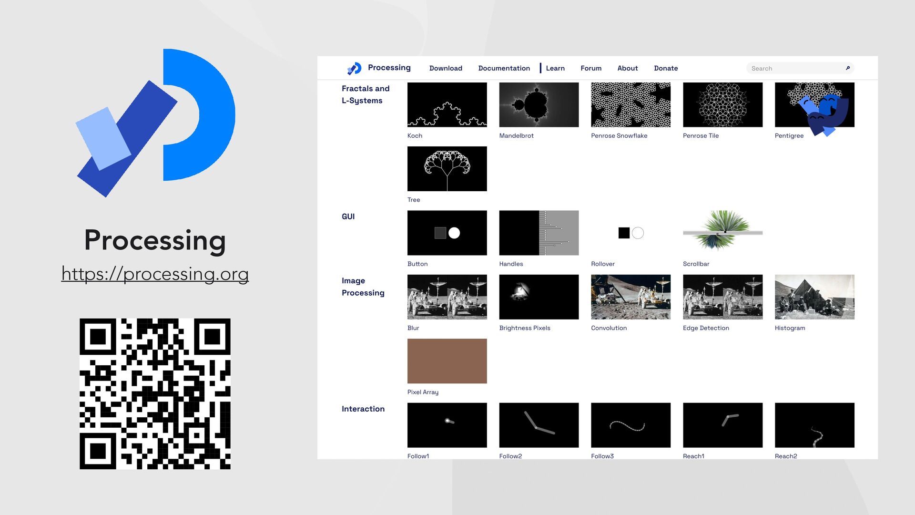915x515 pixels.
Task: Open the Mandelbrot example thumbnail
Action: click(539, 105)
